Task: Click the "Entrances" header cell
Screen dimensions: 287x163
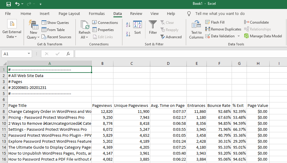Action: click(x=197, y=105)
